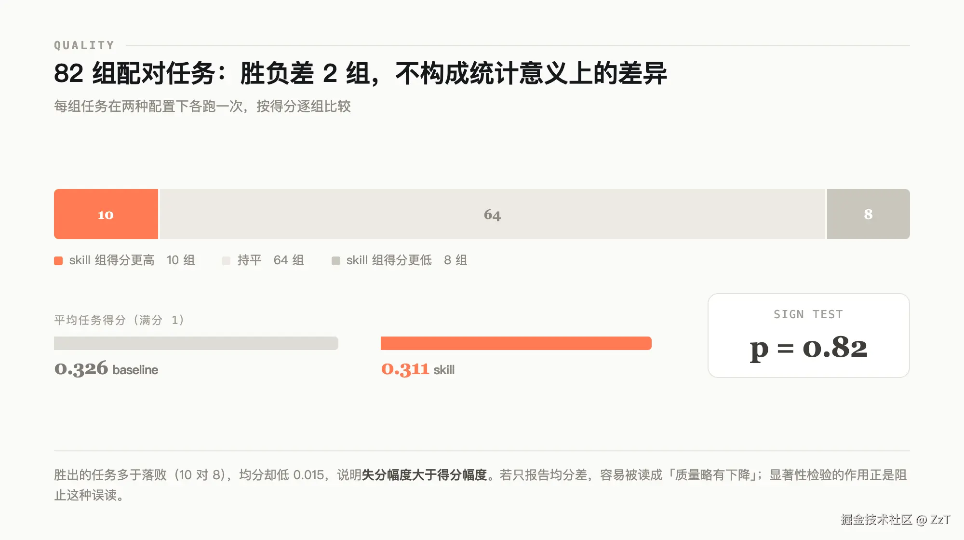
Task: Click the p = 0.82 value
Action: (808, 348)
